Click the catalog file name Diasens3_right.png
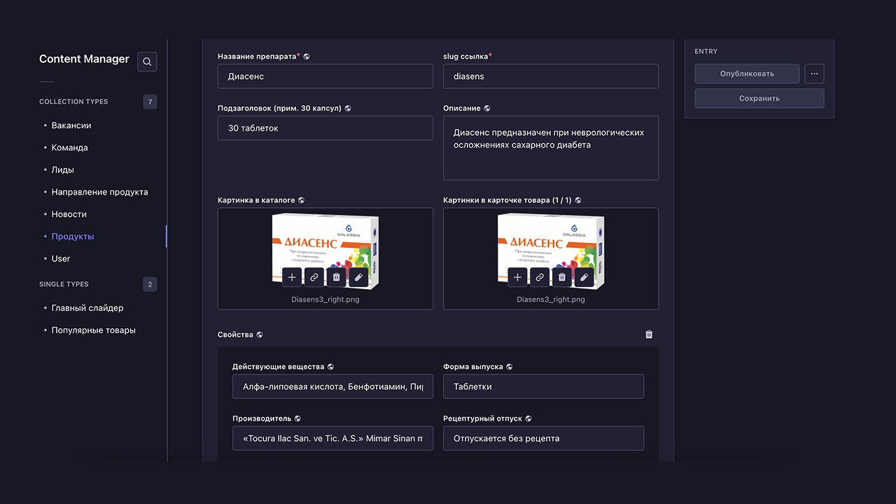The height and width of the screenshot is (504, 896). click(325, 299)
